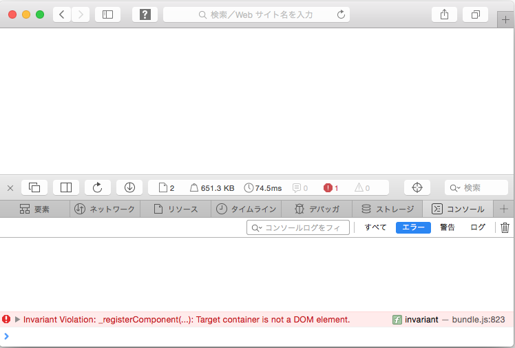Open the inspector search options magnifier

tap(455, 188)
